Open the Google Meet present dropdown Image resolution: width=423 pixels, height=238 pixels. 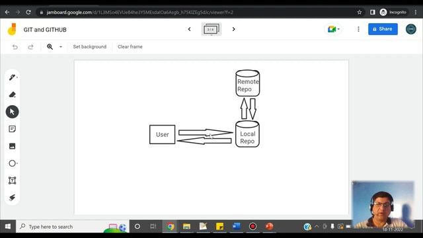[x=333, y=29]
